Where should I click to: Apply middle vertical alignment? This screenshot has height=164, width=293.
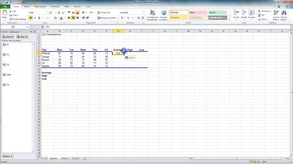pos(73,12)
